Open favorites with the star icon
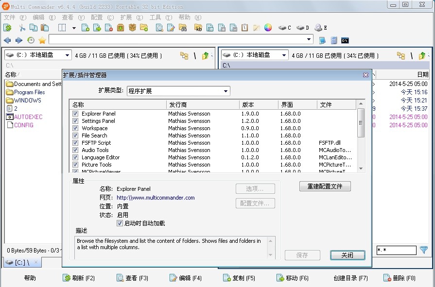Image resolution: width=435 pixels, height=287 pixels. tap(42, 40)
